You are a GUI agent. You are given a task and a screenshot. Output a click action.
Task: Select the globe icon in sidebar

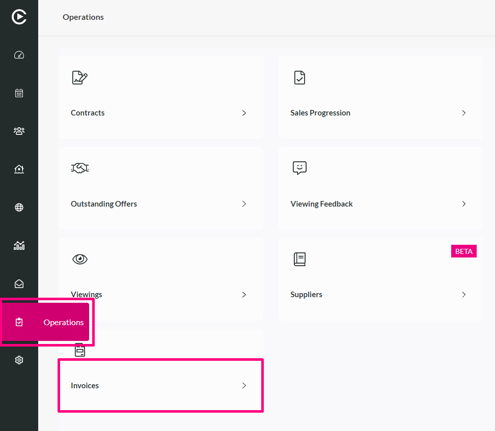pos(19,207)
